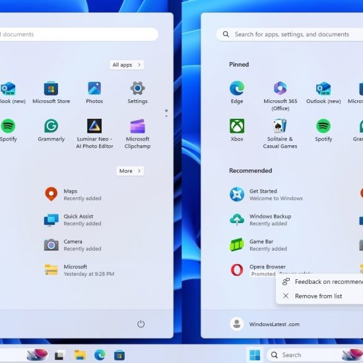Open the Settings gear app

pos(137,92)
